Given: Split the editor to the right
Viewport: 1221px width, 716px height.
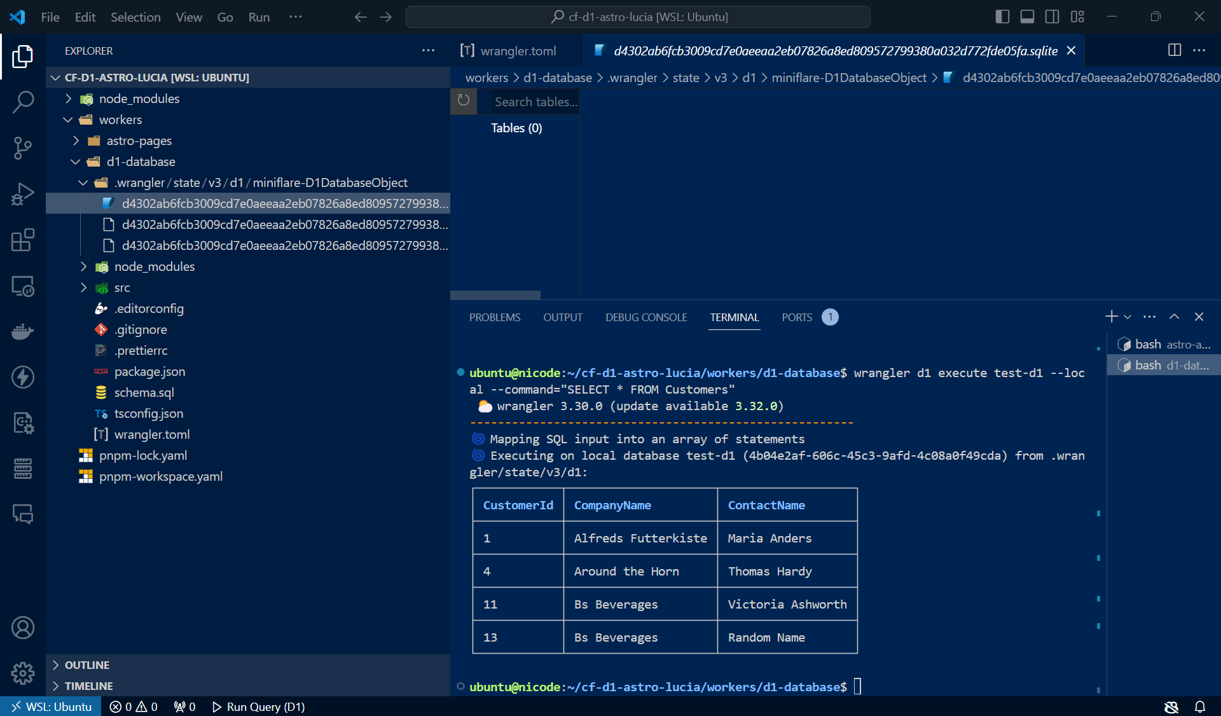Looking at the screenshot, I should coord(1175,50).
